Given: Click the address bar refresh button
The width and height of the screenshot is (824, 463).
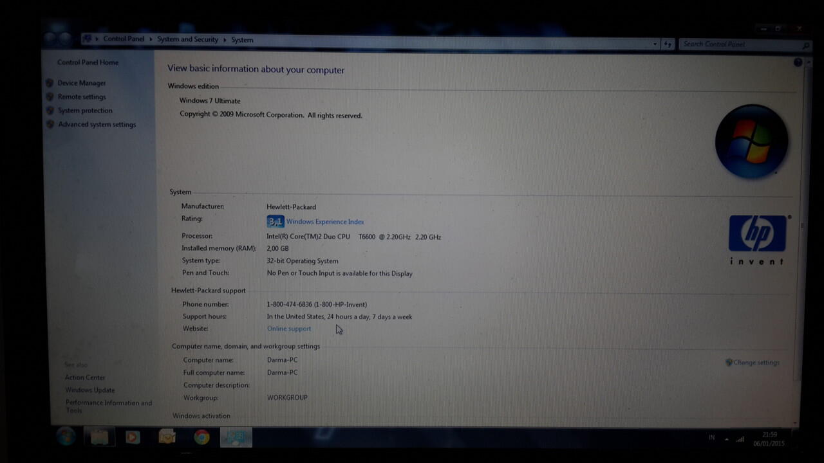Looking at the screenshot, I should click(x=668, y=44).
